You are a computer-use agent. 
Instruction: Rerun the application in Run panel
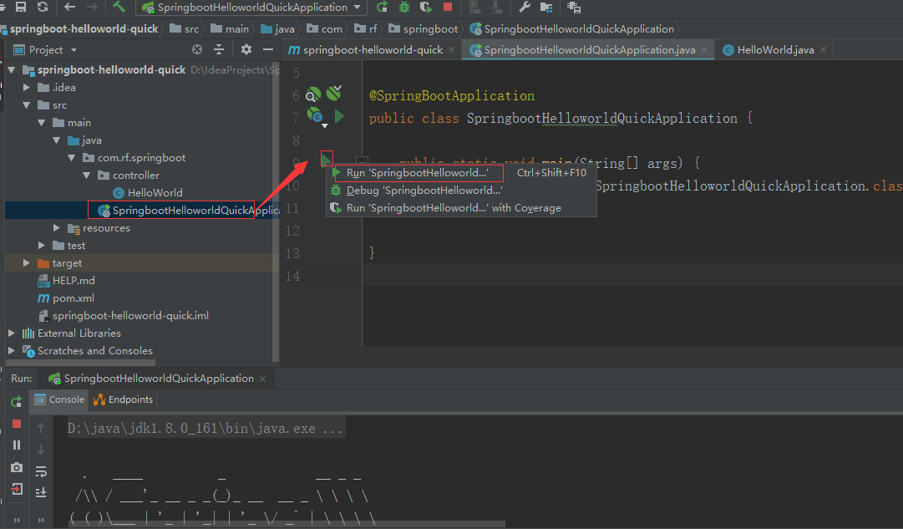16,402
